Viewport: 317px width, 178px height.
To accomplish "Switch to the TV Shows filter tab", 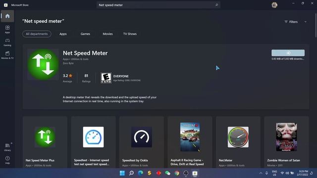I will (130, 34).
